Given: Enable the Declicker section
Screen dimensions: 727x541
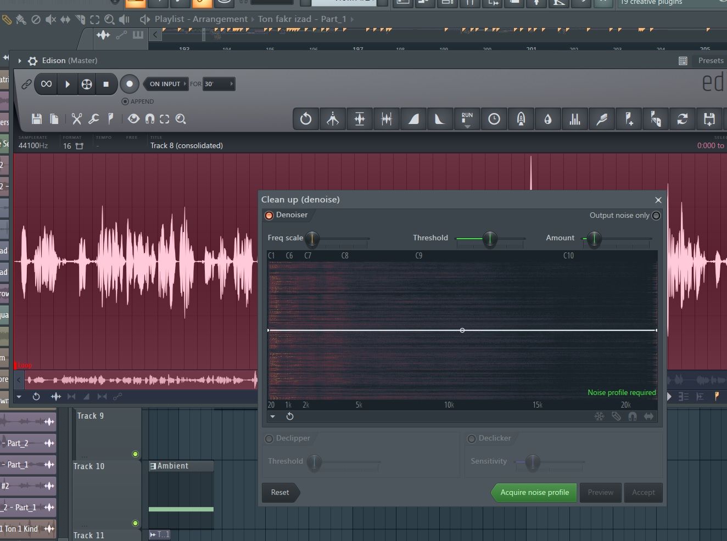Looking at the screenshot, I should [x=471, y=438].
